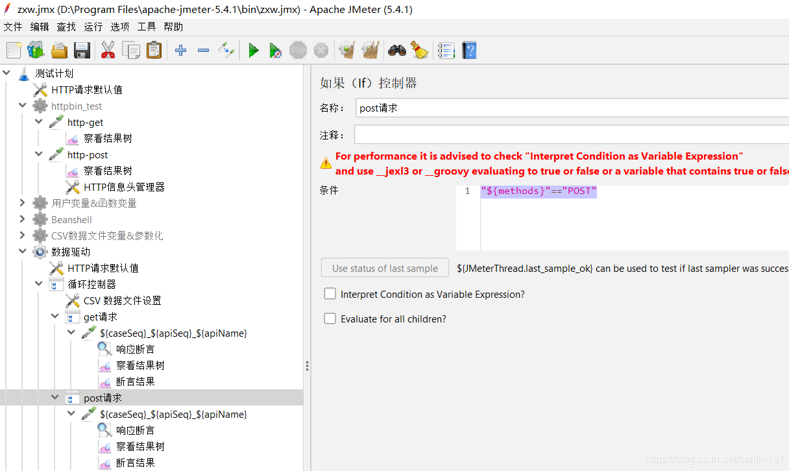This screenshot has width=789, height=471.
Task: Click the warning triangle icon
Action: [326, 163]
